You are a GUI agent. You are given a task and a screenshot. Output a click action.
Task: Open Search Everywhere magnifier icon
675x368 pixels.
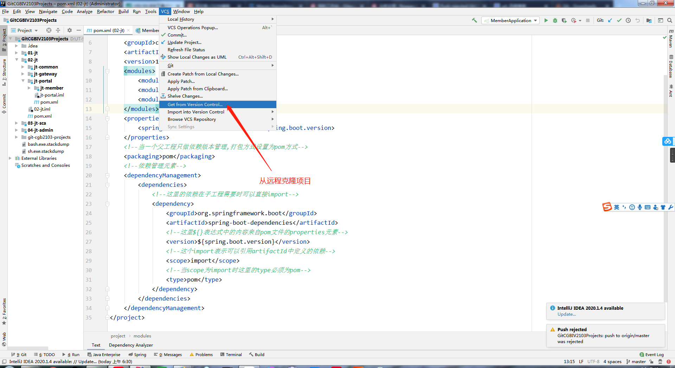pyautogui.click(x=670, y=20)
